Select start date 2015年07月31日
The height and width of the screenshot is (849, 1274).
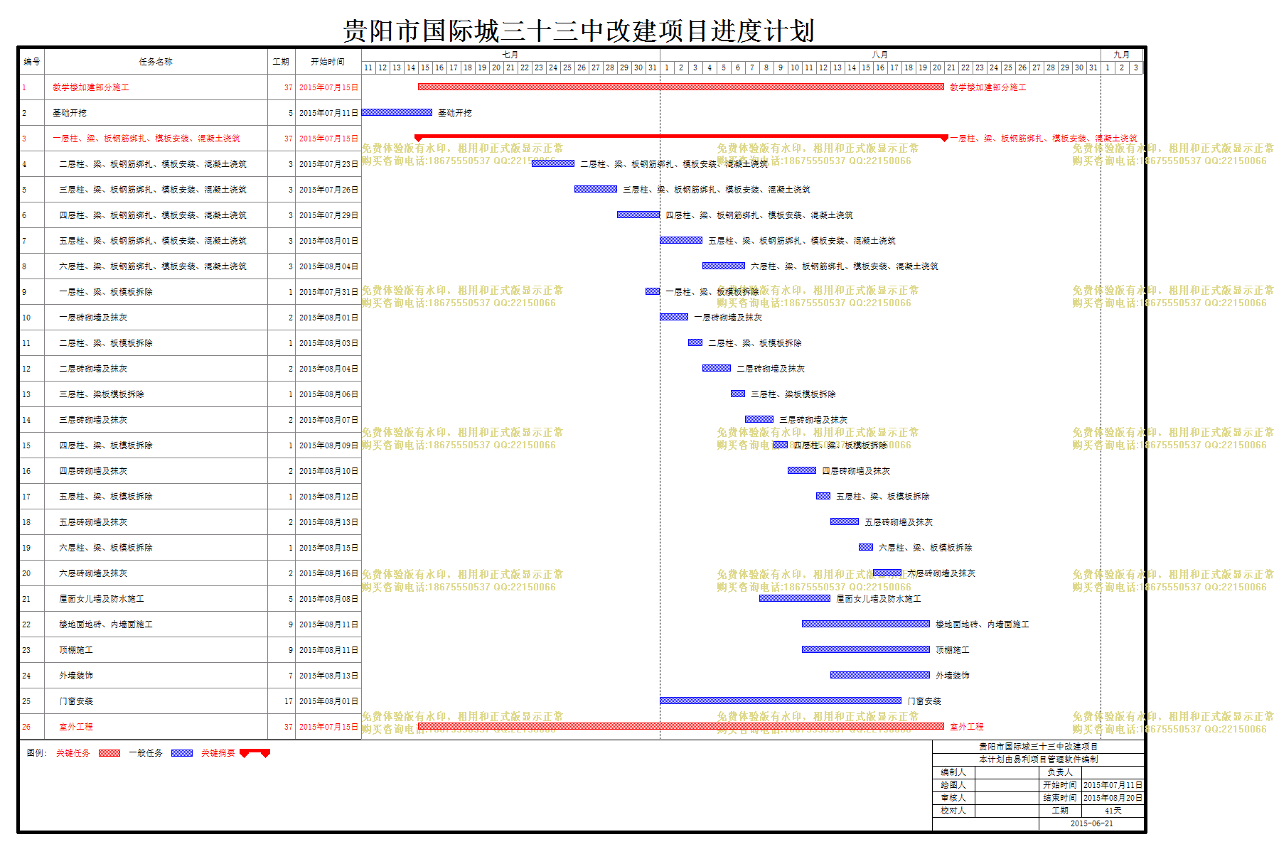click(328, 292)
